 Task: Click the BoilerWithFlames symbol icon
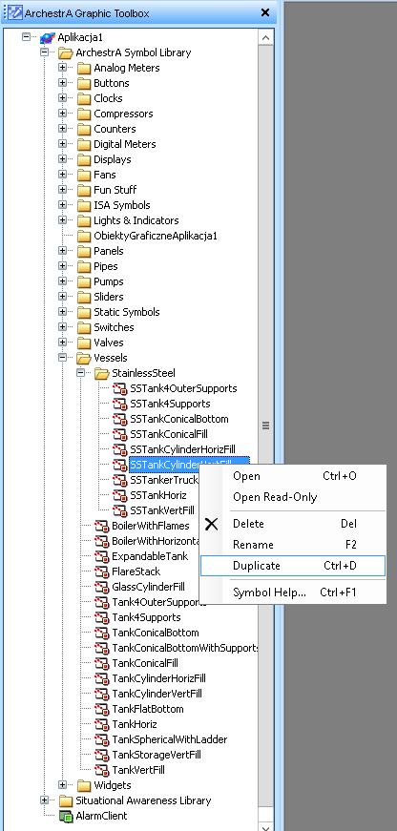click(102, 526)
